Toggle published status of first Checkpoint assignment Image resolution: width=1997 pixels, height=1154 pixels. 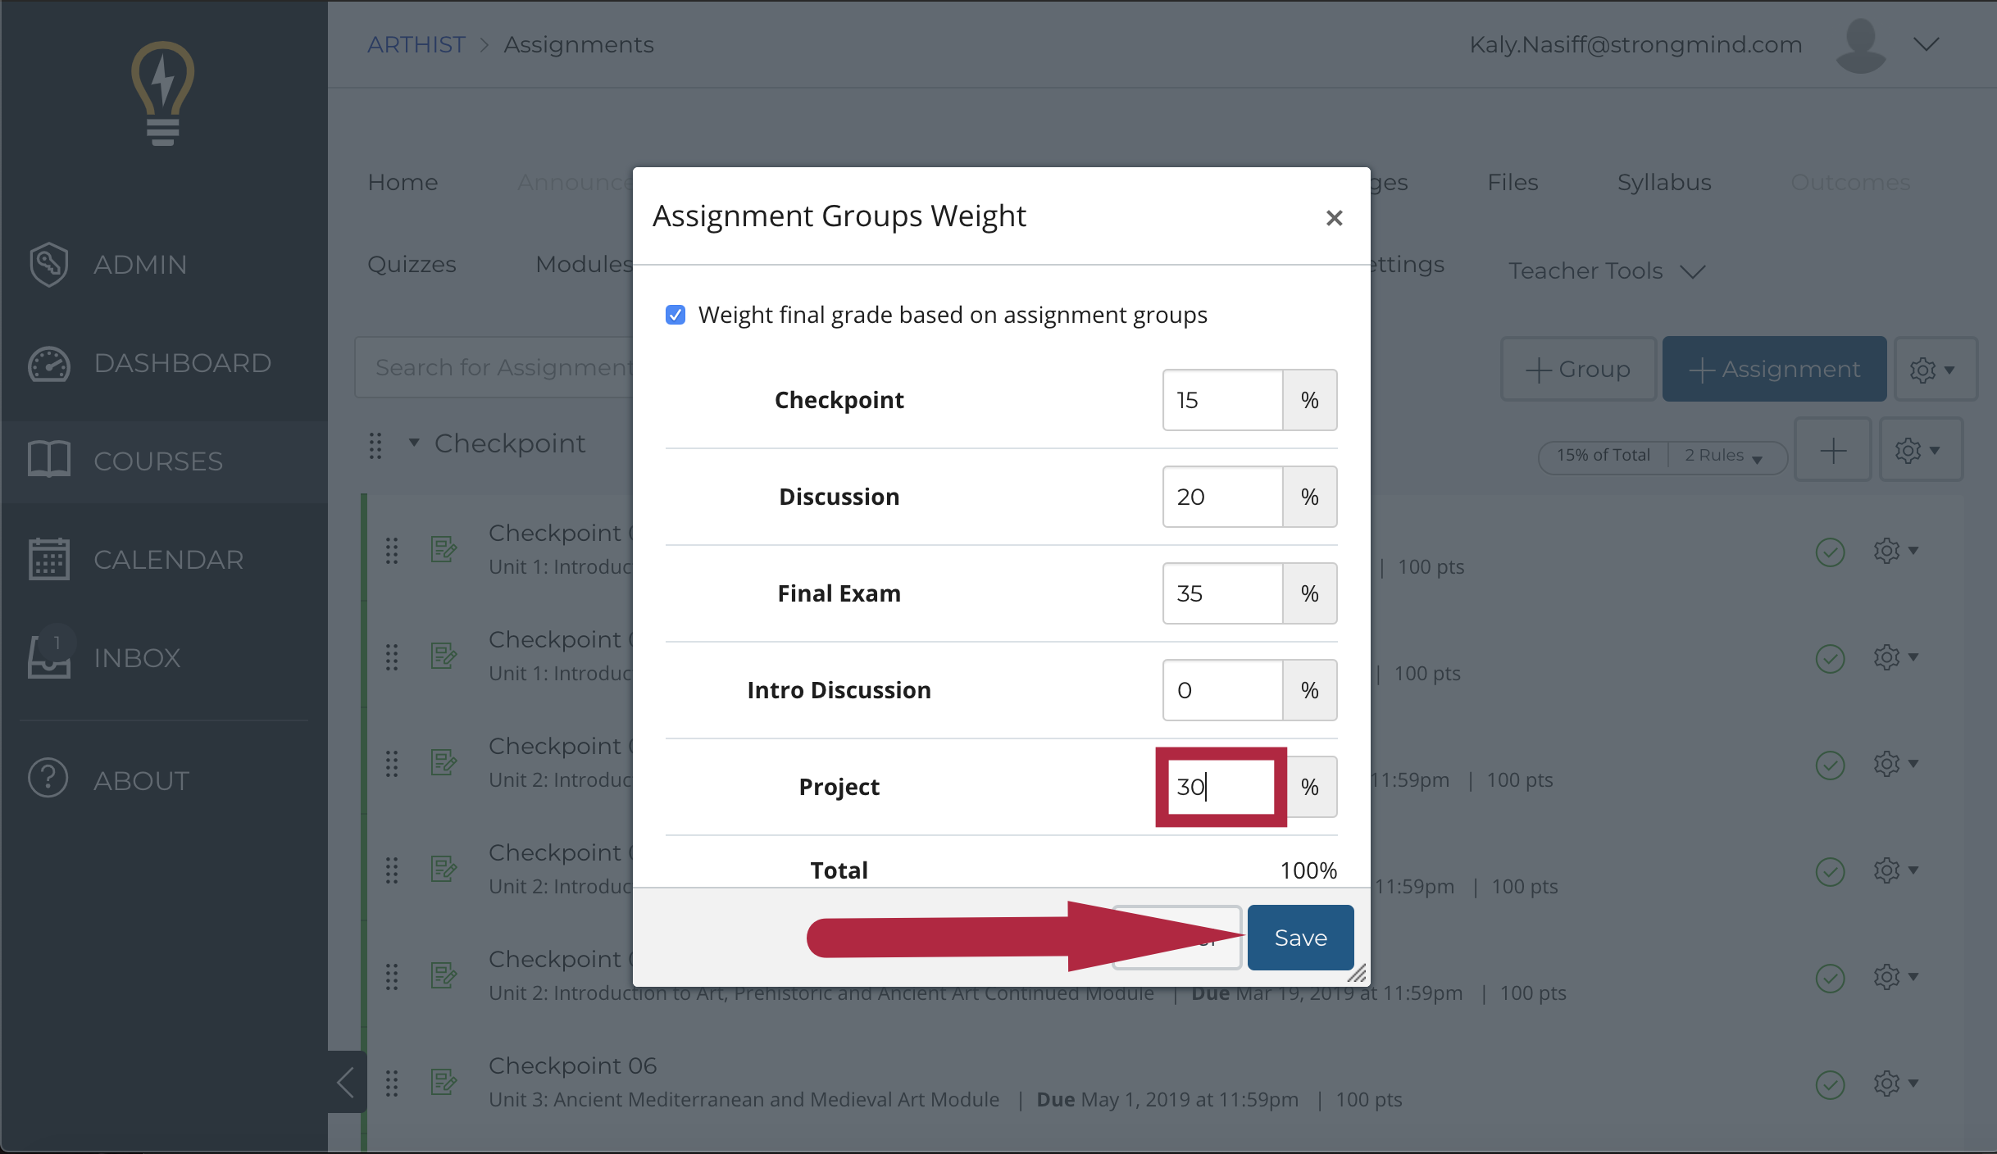point(1830,552)
